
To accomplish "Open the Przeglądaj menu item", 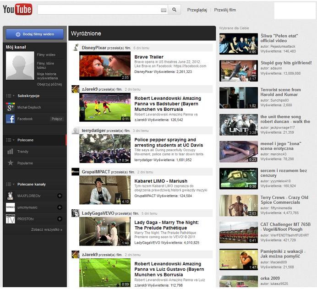I will coord(197,10).
